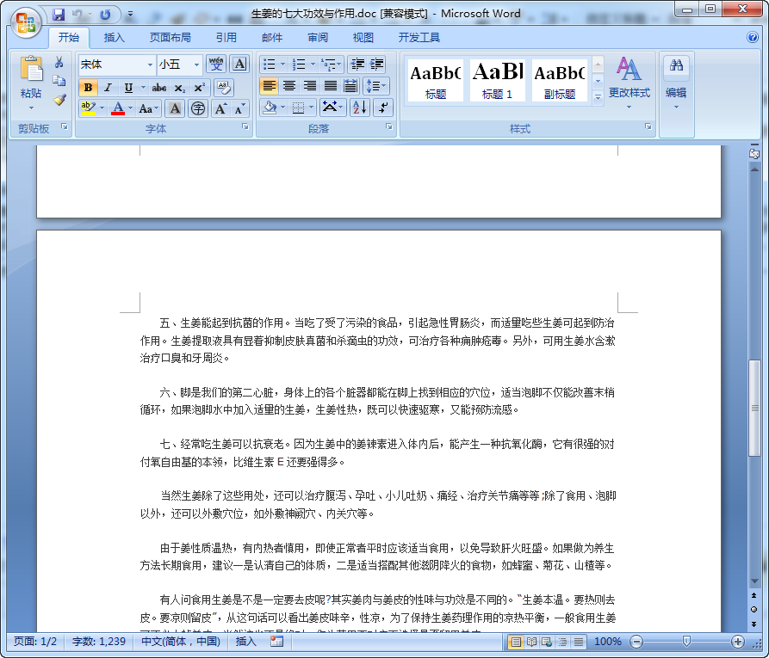
Task: Open line spacing dropdown
Action: pos(375,86)
